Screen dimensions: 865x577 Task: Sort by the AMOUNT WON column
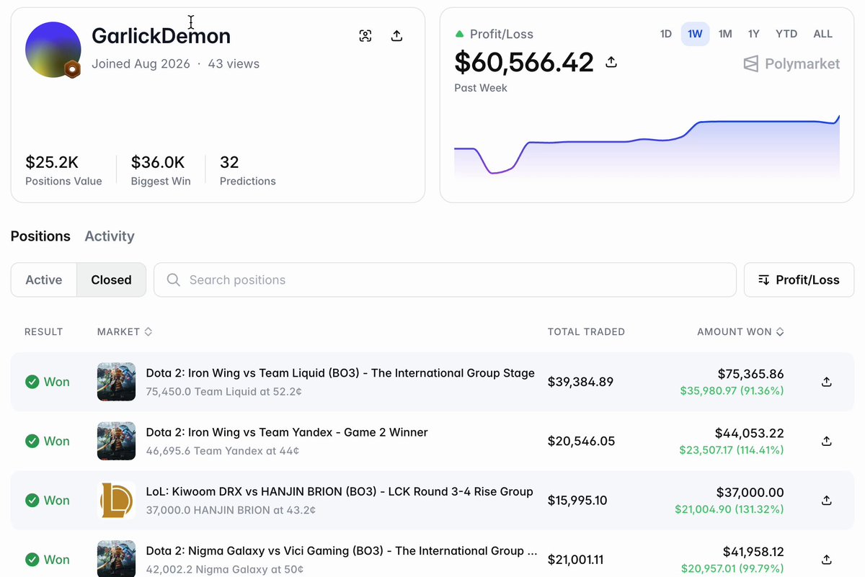(x=740, y=332)
